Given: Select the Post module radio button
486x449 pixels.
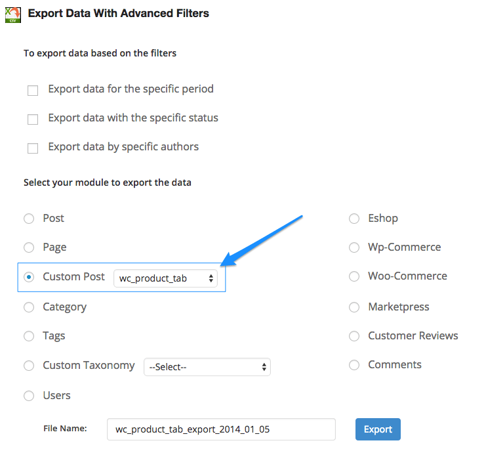Looking at the screenshot, I should point(29,219).
